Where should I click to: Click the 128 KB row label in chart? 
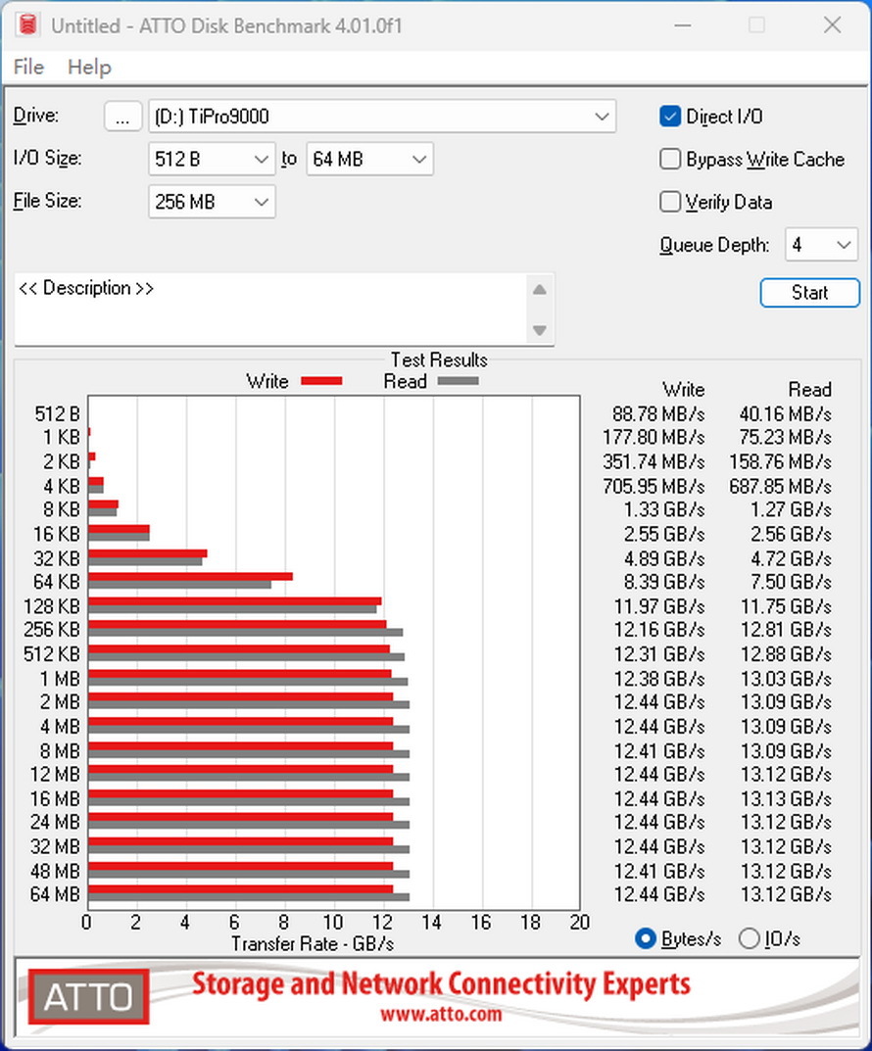52,606
